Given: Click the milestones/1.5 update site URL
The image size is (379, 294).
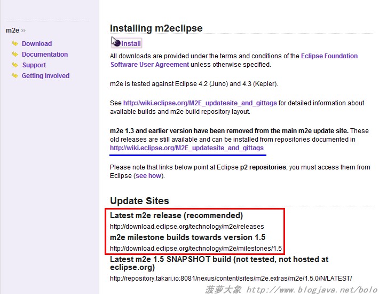Looking at the screenshot, I should click(x=196, y=249).
